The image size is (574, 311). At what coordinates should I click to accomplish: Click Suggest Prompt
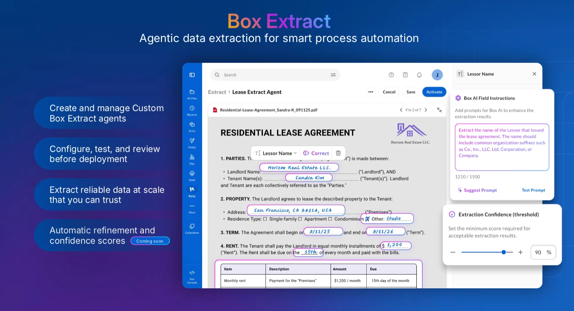pyautogui.click(x=477, y=190)
